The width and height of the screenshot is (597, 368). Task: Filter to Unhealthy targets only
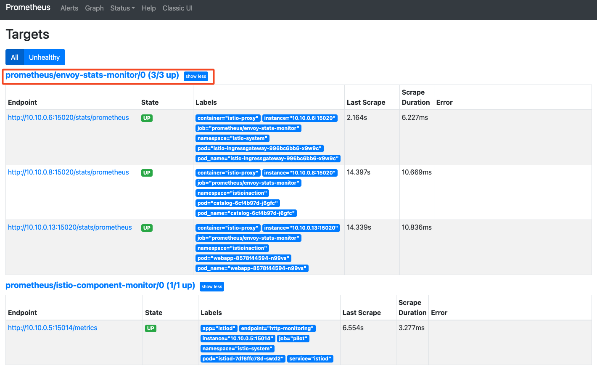click(44, 57)
